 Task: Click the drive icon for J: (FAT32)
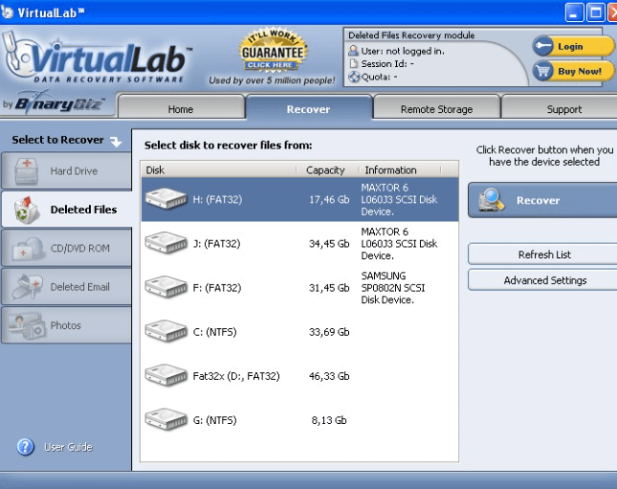(165, 242)
